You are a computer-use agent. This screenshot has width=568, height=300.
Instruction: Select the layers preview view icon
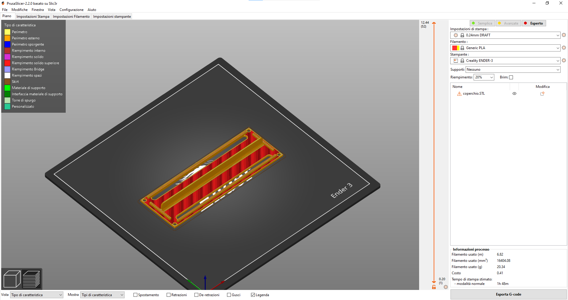coord(31,279)
